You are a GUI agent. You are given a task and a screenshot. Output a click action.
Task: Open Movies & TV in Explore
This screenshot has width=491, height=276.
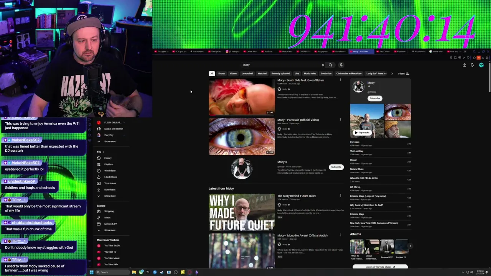pos(110,224)
